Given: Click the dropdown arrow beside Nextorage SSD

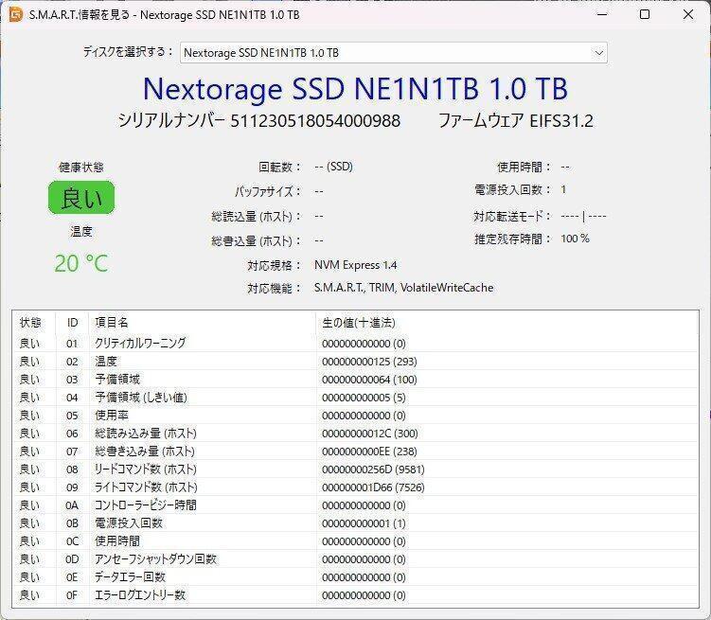Looking at the screenshot, I should pyautogui.click(x=598, y=53).
